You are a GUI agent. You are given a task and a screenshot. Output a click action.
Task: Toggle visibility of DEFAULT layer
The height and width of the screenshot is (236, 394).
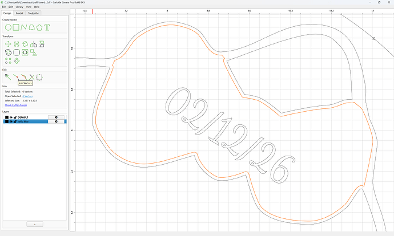tap(11, 117)
